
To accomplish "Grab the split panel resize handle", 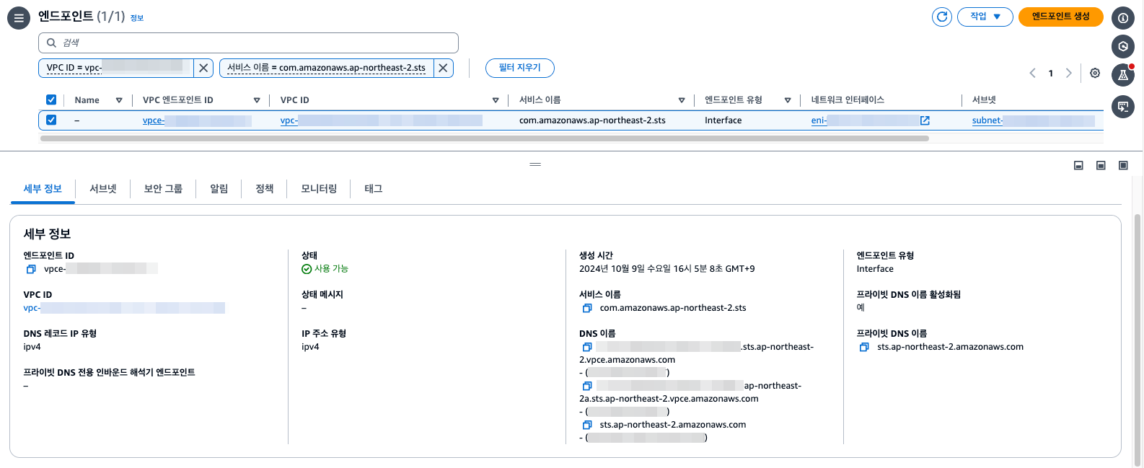I will click(x=535, y=164).
